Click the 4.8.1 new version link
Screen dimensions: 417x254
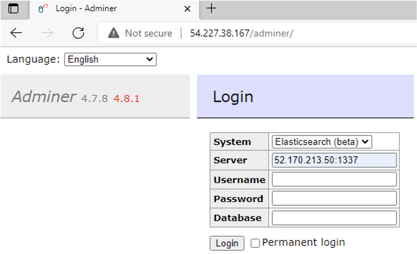(x=126, y=99)
